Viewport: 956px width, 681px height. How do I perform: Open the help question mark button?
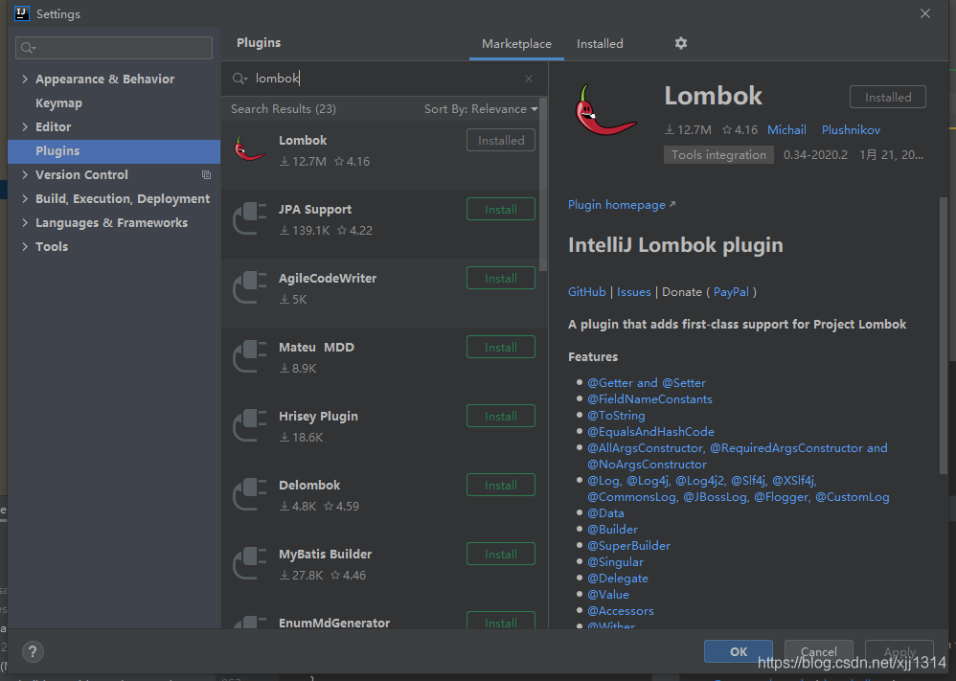click(x=33, y=651)
